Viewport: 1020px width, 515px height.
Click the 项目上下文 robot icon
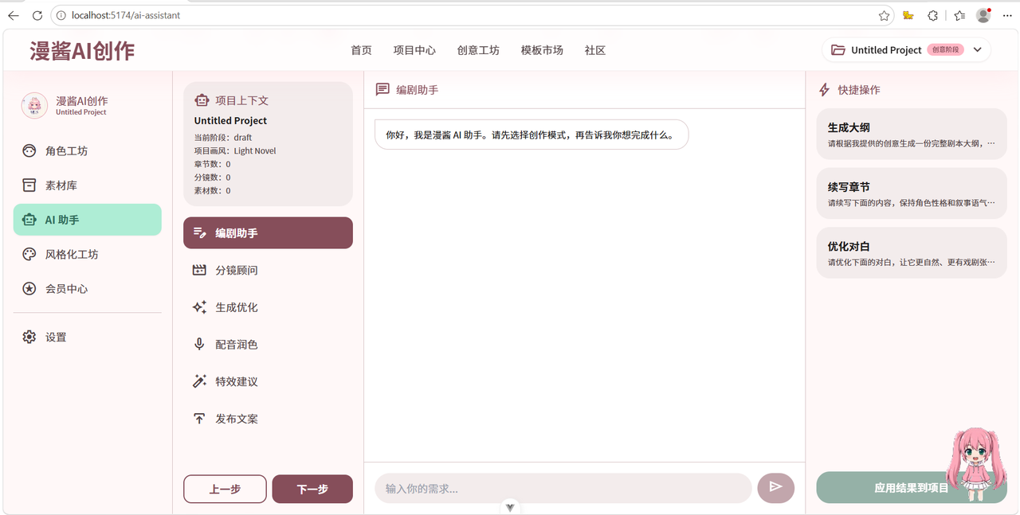202,100
